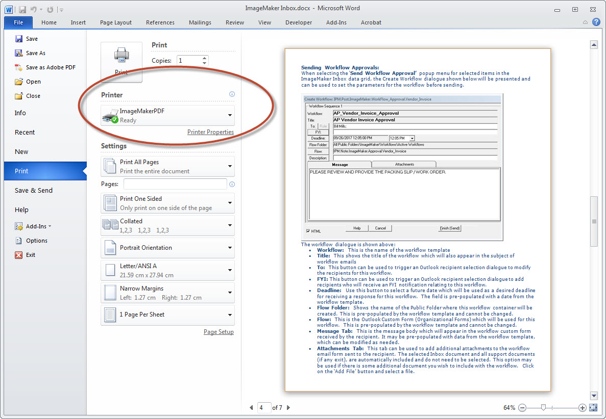
Task: Click the Pages field info icon
Action: [232, 184]
